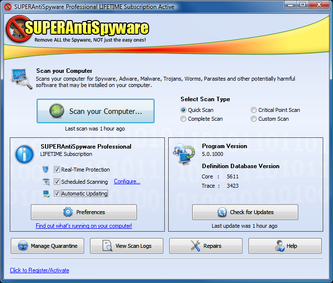Click the refresh globe icon on Check for Updates

pos(222,212)
